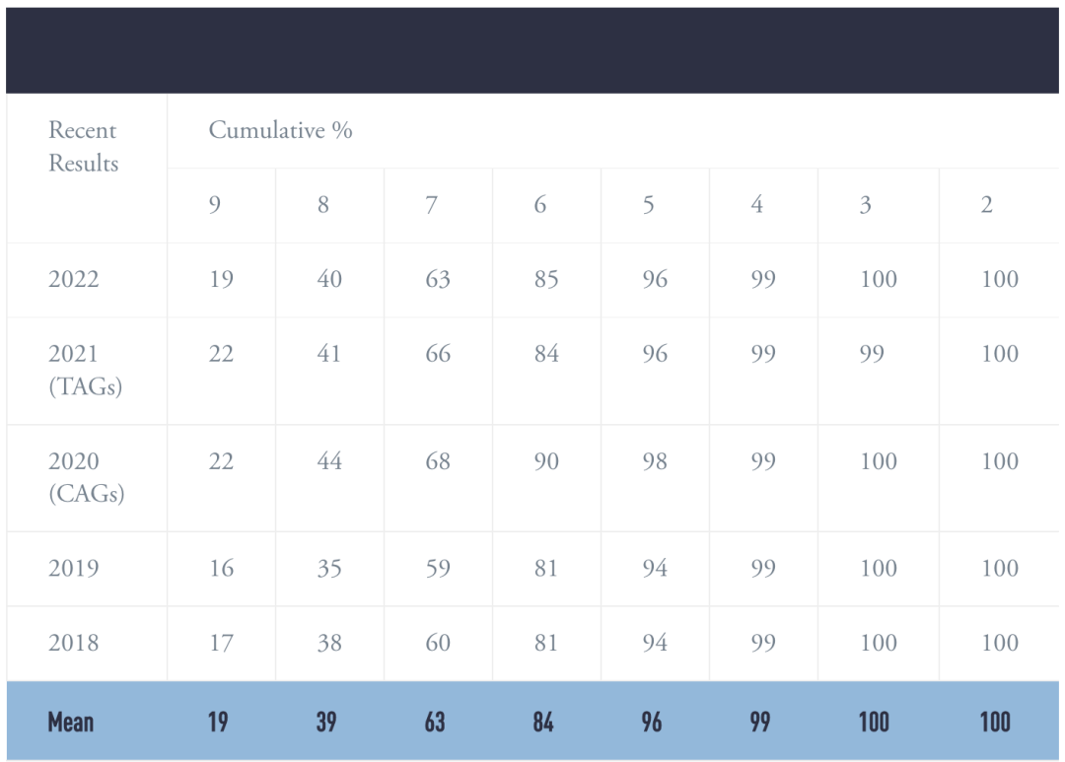Click the 2022 row label
This screenshot has height=762, width=1065.
click(73, 279)
